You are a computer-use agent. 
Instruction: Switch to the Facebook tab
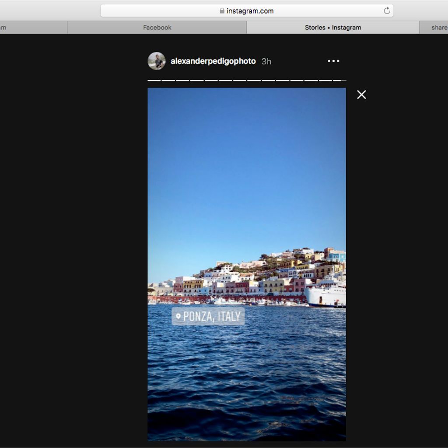(157, 28)
